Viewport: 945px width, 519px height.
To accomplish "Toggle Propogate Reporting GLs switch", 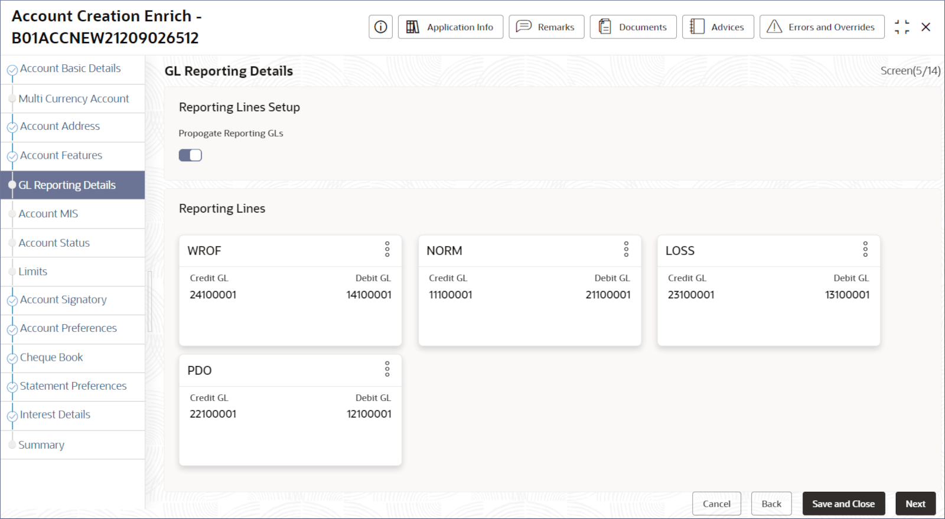I will (190, 155).
